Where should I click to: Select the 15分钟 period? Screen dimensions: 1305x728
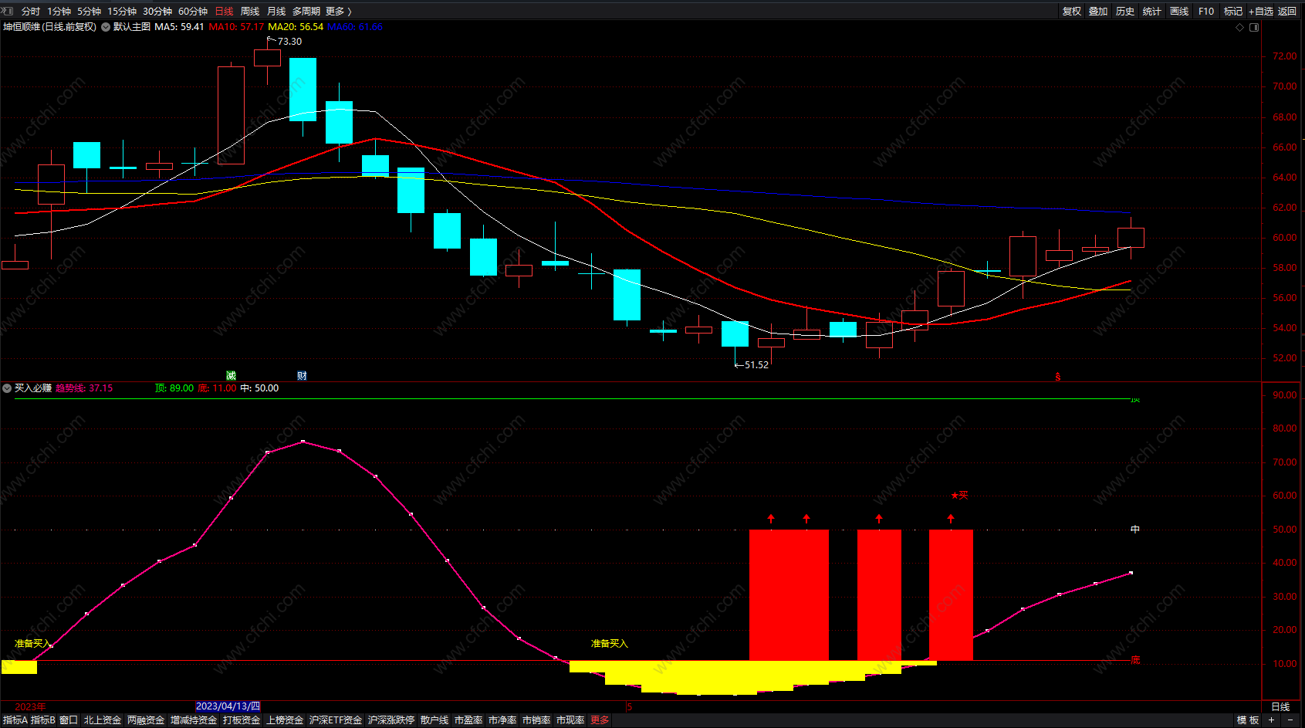pyautogui.click(x=122, y=12)
